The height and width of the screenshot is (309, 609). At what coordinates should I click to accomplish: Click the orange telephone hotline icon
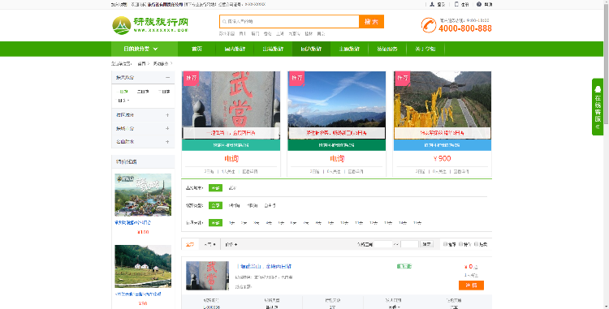429,25
